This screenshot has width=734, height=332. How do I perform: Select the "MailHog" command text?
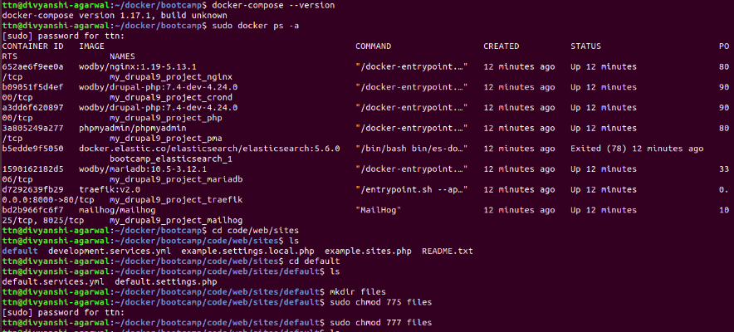coord(379,210)
